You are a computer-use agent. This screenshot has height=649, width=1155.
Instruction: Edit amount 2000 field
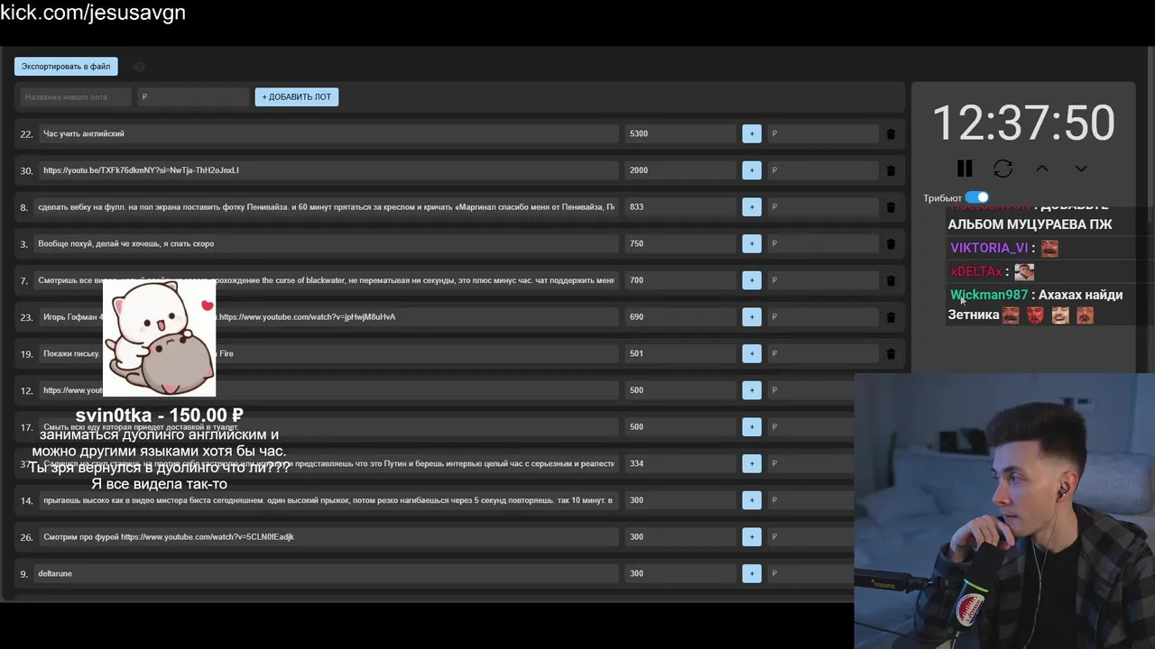click(680, 170)
